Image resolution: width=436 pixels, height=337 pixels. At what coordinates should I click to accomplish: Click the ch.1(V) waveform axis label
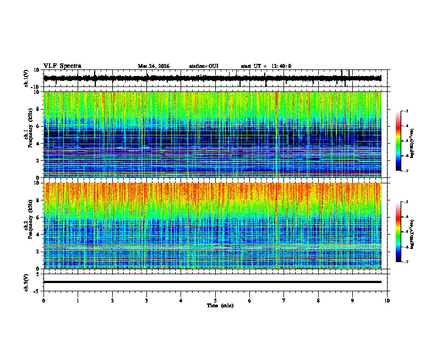[26, 78]
